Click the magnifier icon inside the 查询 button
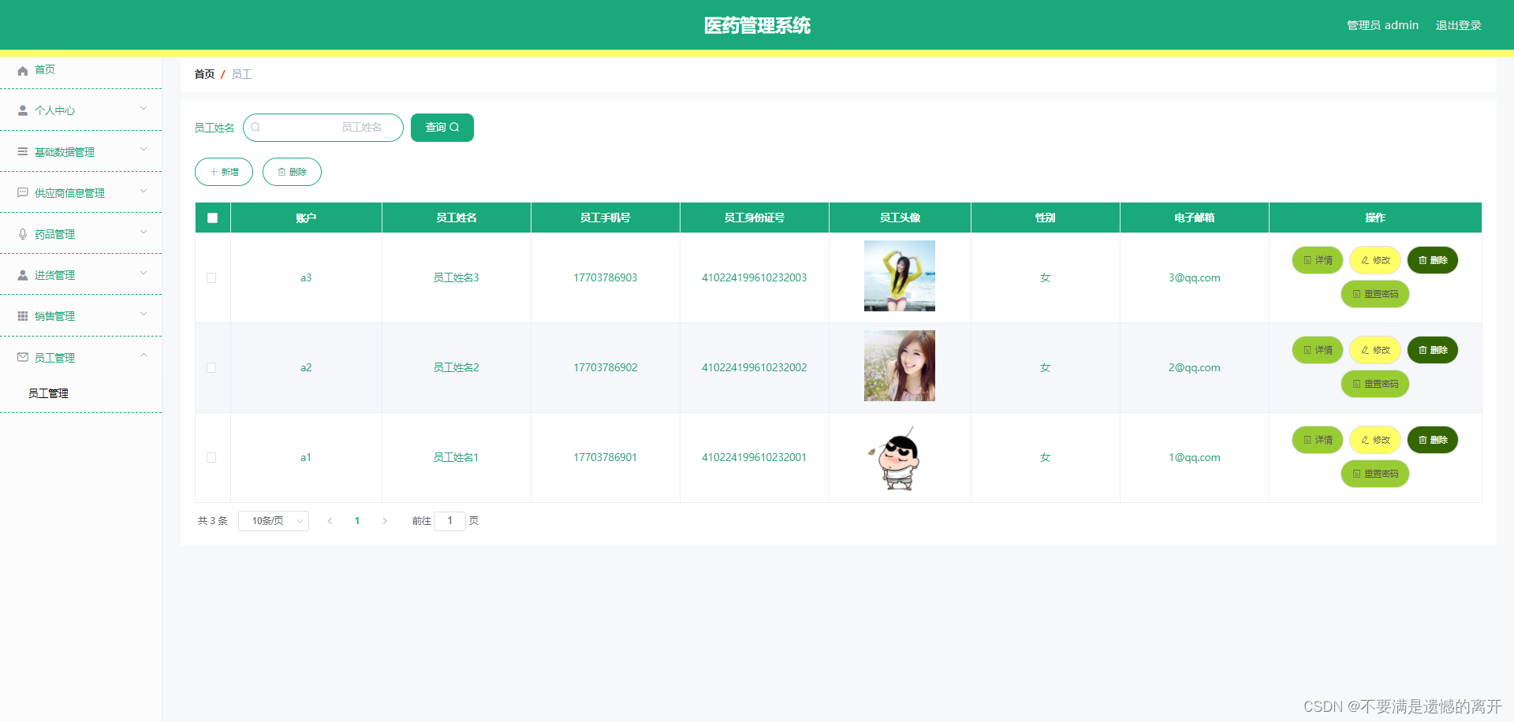The height and width of the screenshot is (722, 1514). (x=455, y=127)
